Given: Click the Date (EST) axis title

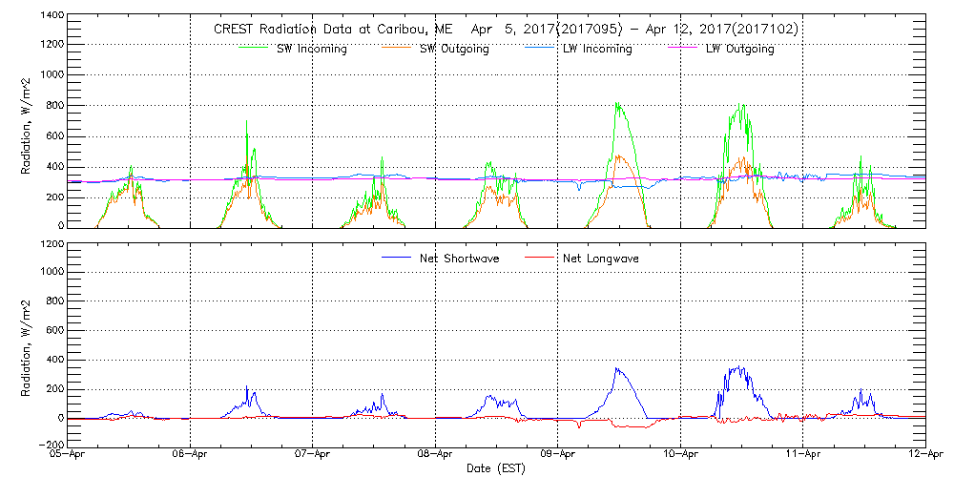Looking at the screenshot, I should (497, 468).
